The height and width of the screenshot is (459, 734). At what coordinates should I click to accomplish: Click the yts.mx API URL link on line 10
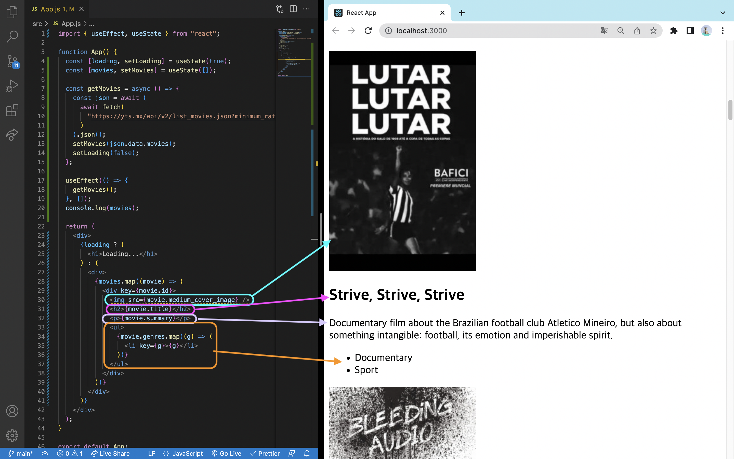coord(183,116)
